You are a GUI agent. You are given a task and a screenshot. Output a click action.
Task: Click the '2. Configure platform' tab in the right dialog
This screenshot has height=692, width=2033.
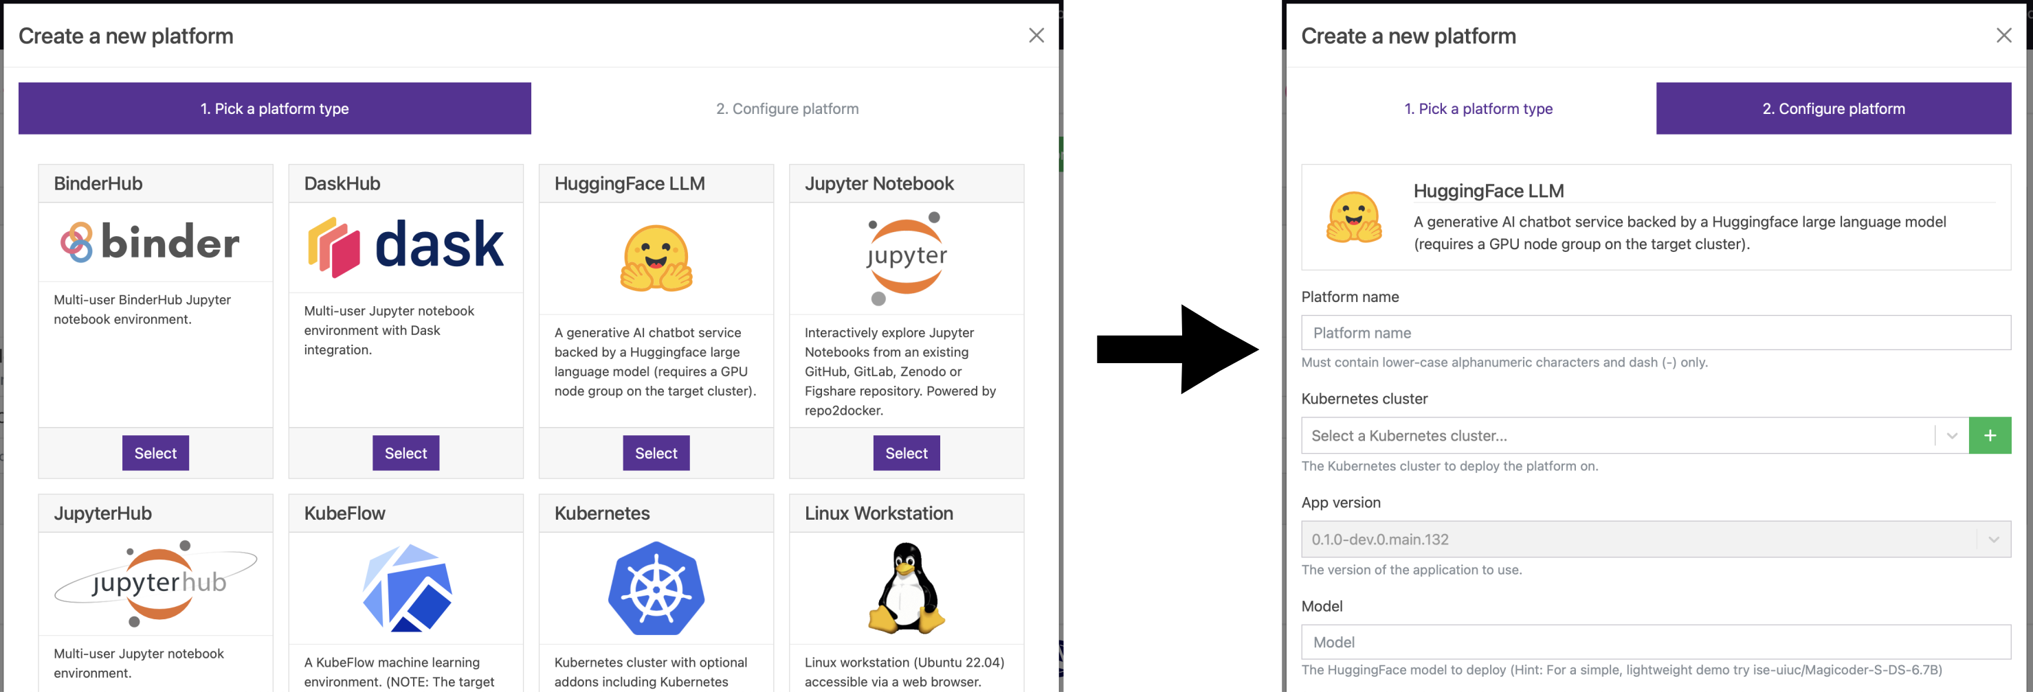point(1833,108)
